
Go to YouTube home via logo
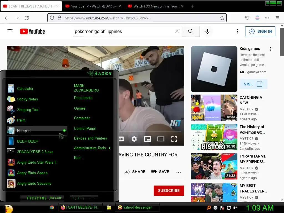pyautogui.click(x=32, y=31)
